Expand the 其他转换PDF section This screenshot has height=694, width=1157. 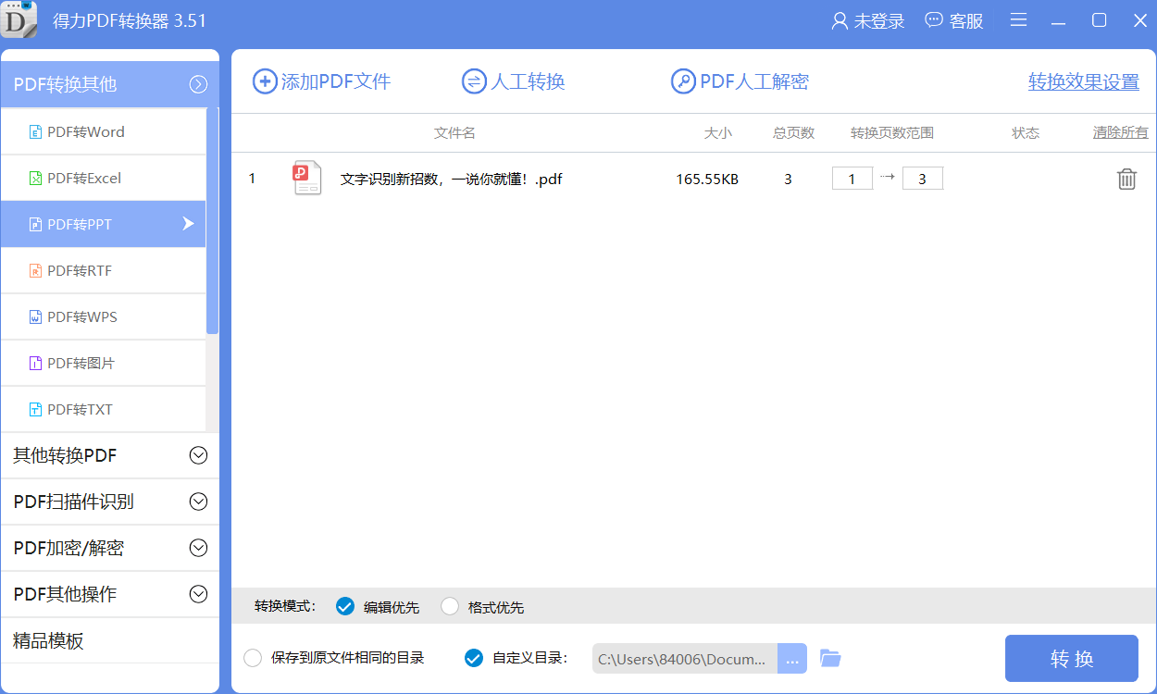198,455
